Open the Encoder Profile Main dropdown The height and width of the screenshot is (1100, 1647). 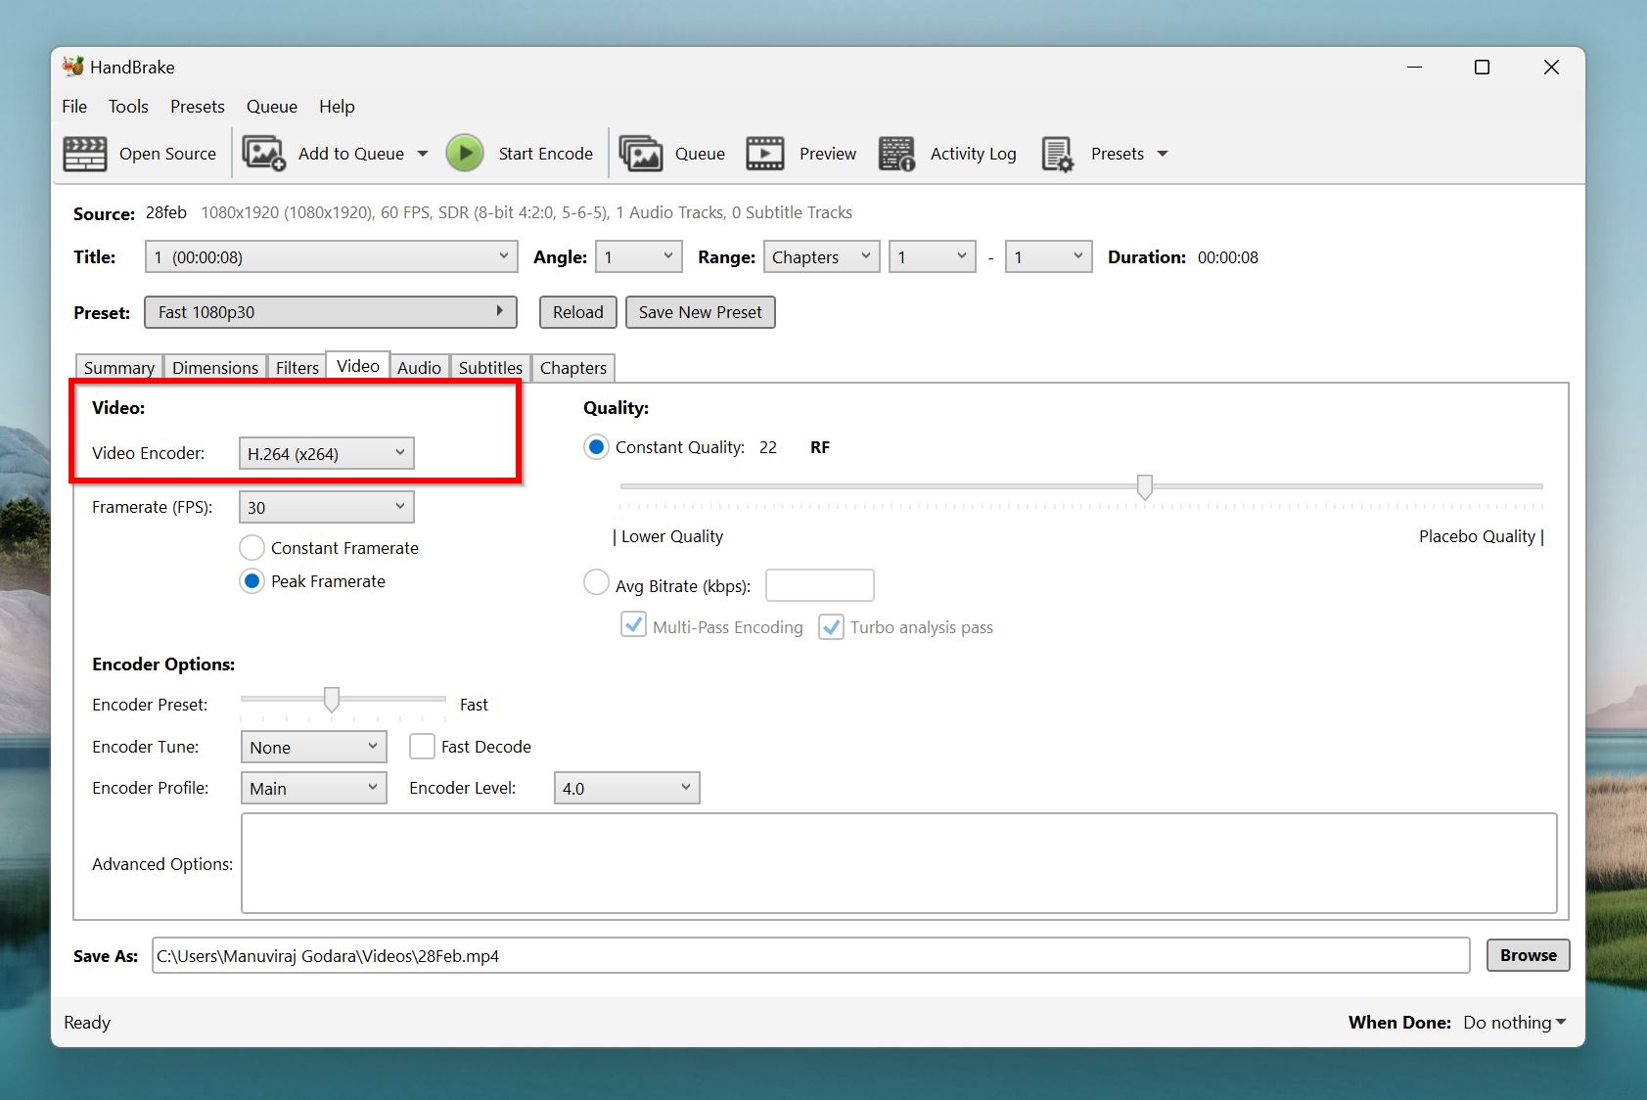(x=313, y=788)
